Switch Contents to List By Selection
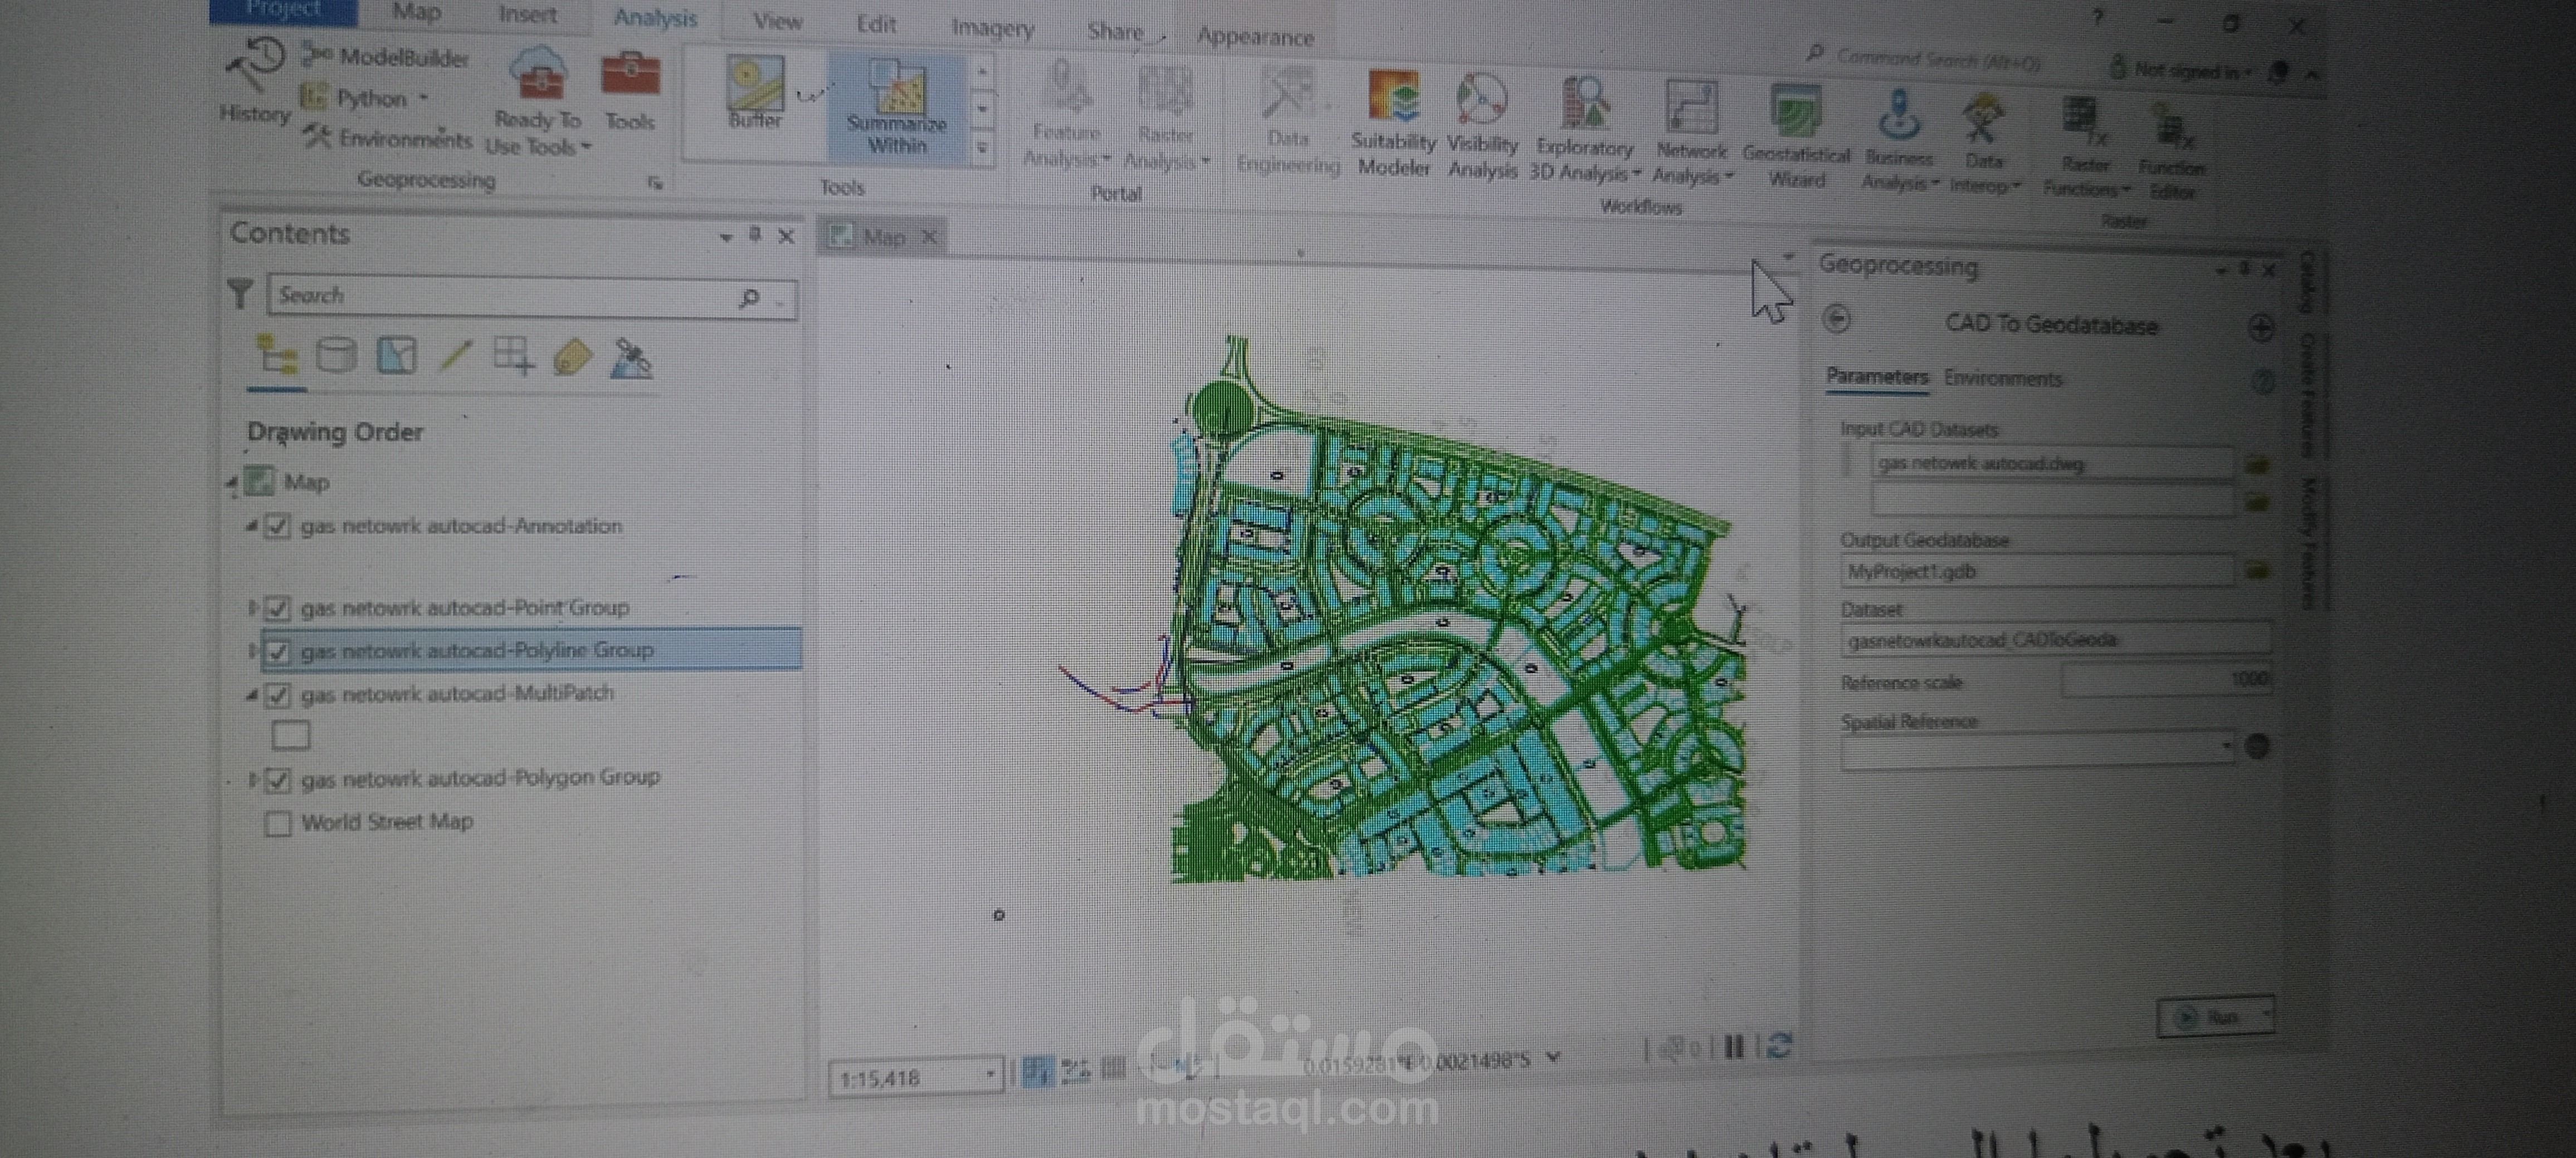Screen dimensions: 2576x1158 click(x=396, y=356)
